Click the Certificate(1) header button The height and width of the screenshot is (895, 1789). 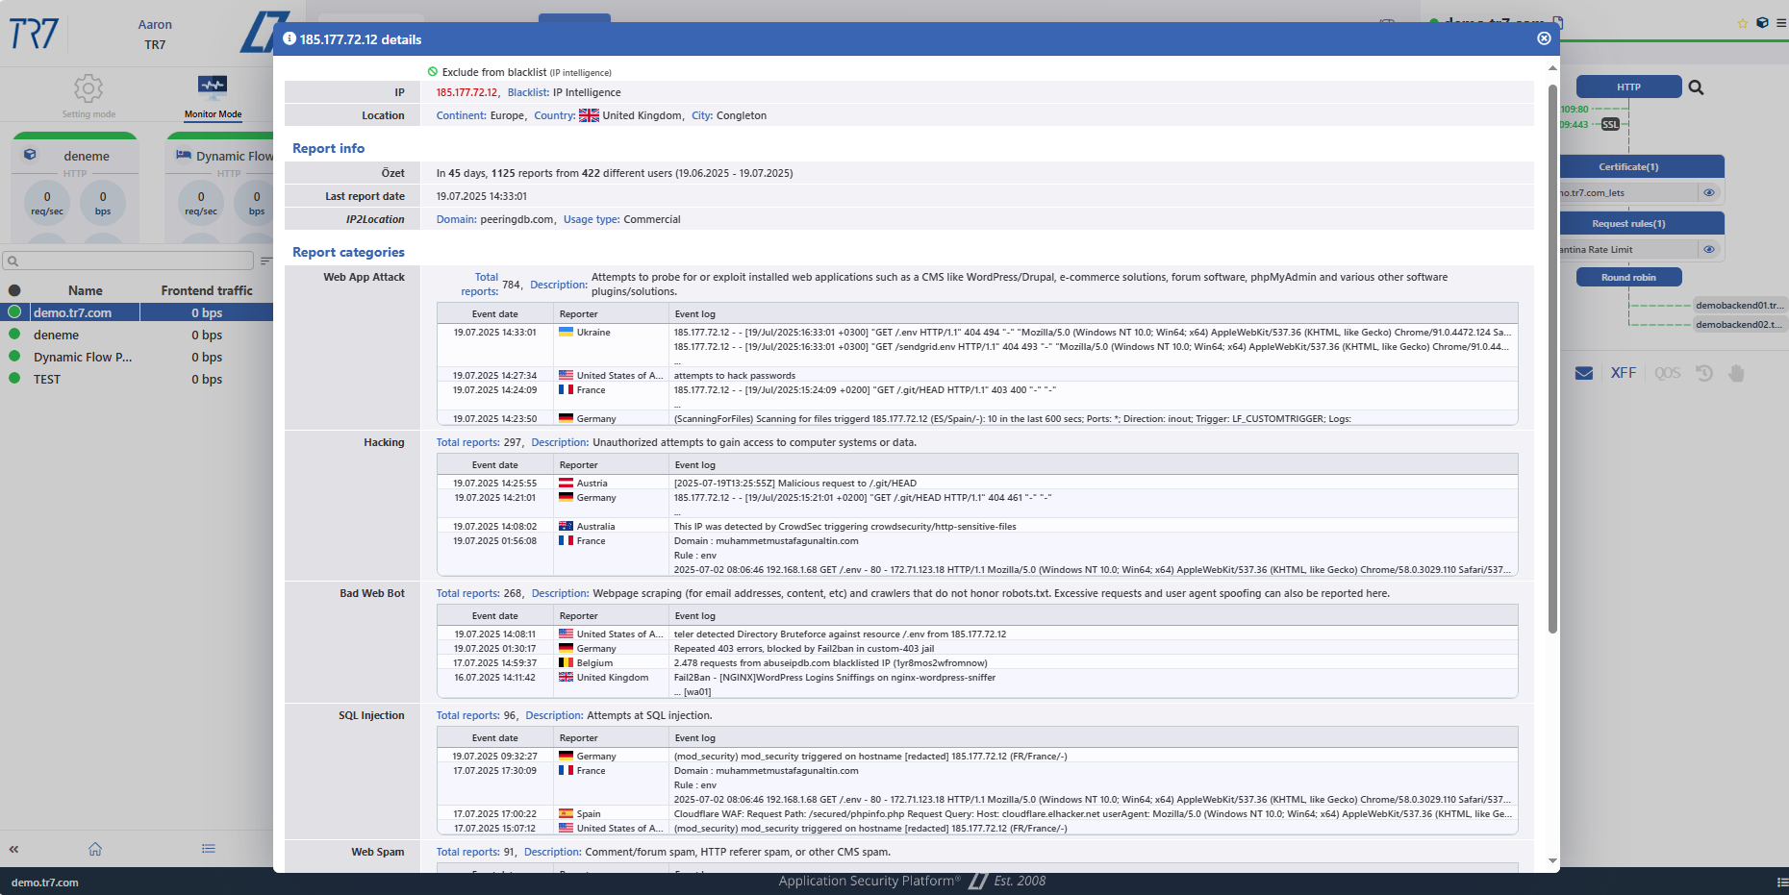coord(1628,167)
